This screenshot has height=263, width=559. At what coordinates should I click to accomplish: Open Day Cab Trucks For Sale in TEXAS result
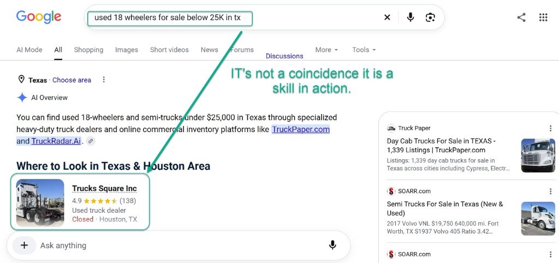pos(441,145)
